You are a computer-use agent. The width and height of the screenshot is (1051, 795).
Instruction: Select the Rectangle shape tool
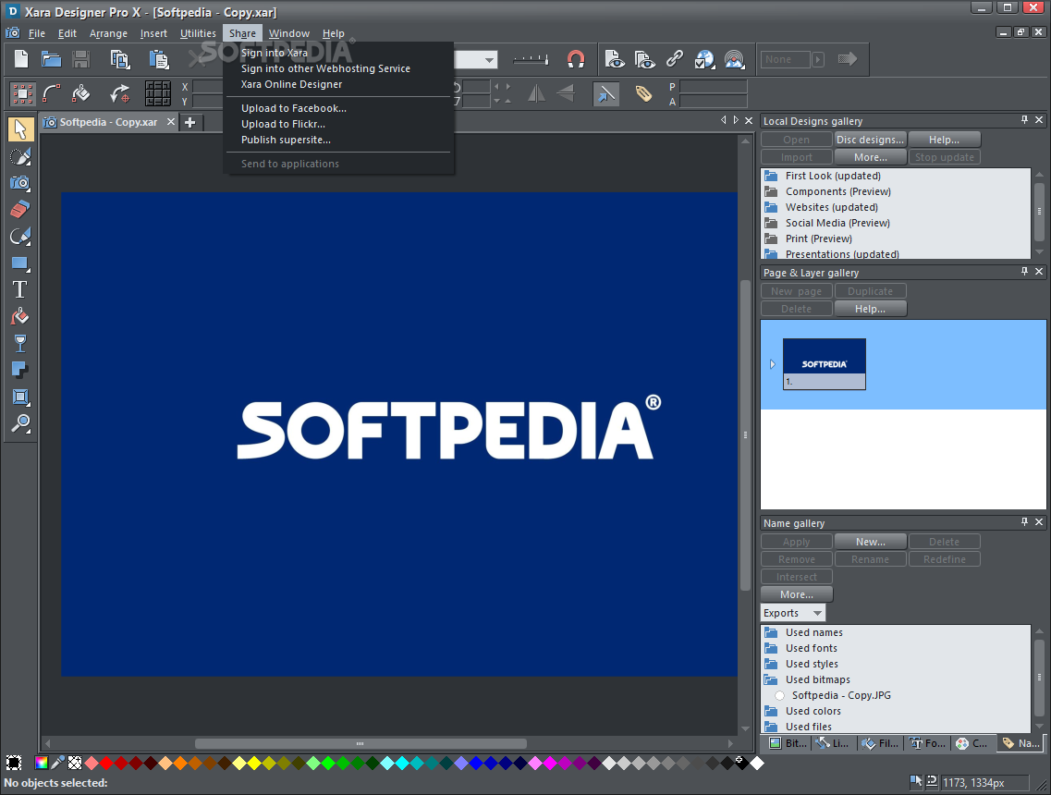pyautogui.click(x=20, y=263)
